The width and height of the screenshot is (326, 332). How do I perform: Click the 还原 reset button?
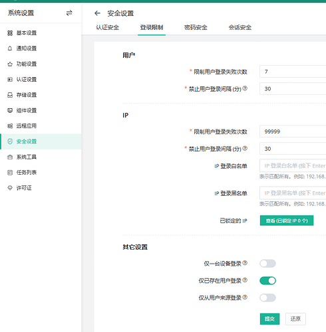click(x=295, y=319)
